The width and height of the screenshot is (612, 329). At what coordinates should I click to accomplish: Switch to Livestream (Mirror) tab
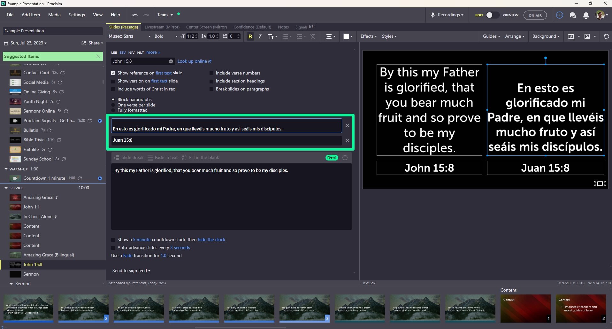[162, 27]
